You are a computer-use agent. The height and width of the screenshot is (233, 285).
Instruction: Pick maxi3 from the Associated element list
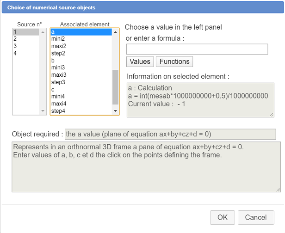coord(81,74)
